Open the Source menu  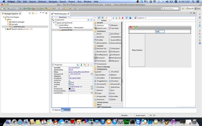(32, 2)
